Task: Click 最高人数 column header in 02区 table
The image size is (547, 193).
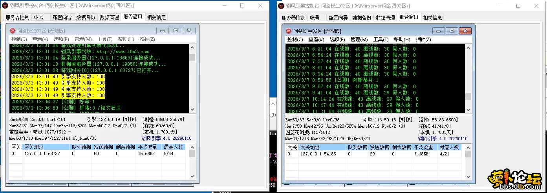Action: coord(451,147)
